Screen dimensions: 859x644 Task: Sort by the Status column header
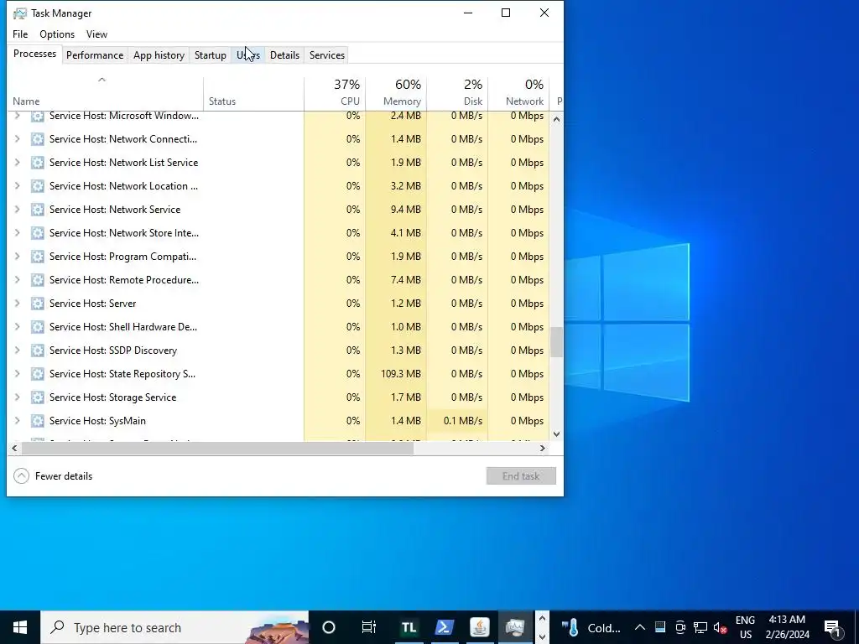pos(253,92)
